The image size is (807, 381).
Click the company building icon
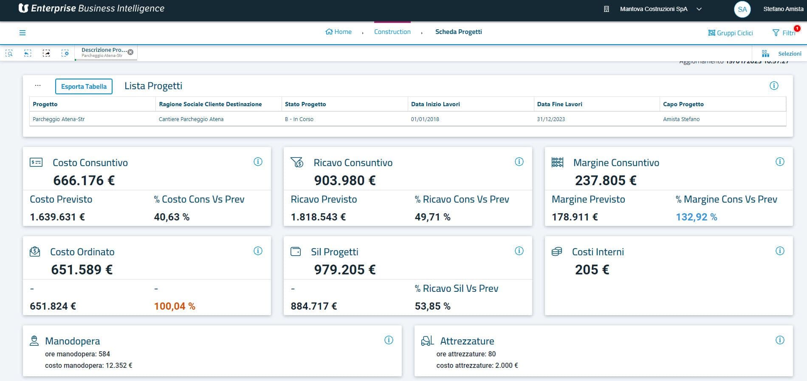click(607, 9)
